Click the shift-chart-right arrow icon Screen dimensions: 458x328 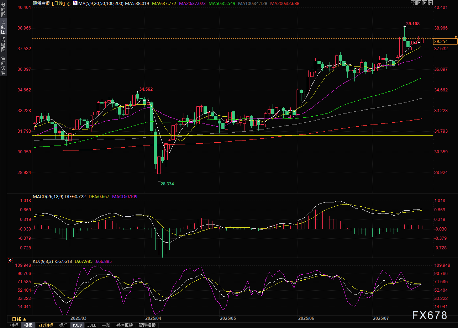[430, 3]
